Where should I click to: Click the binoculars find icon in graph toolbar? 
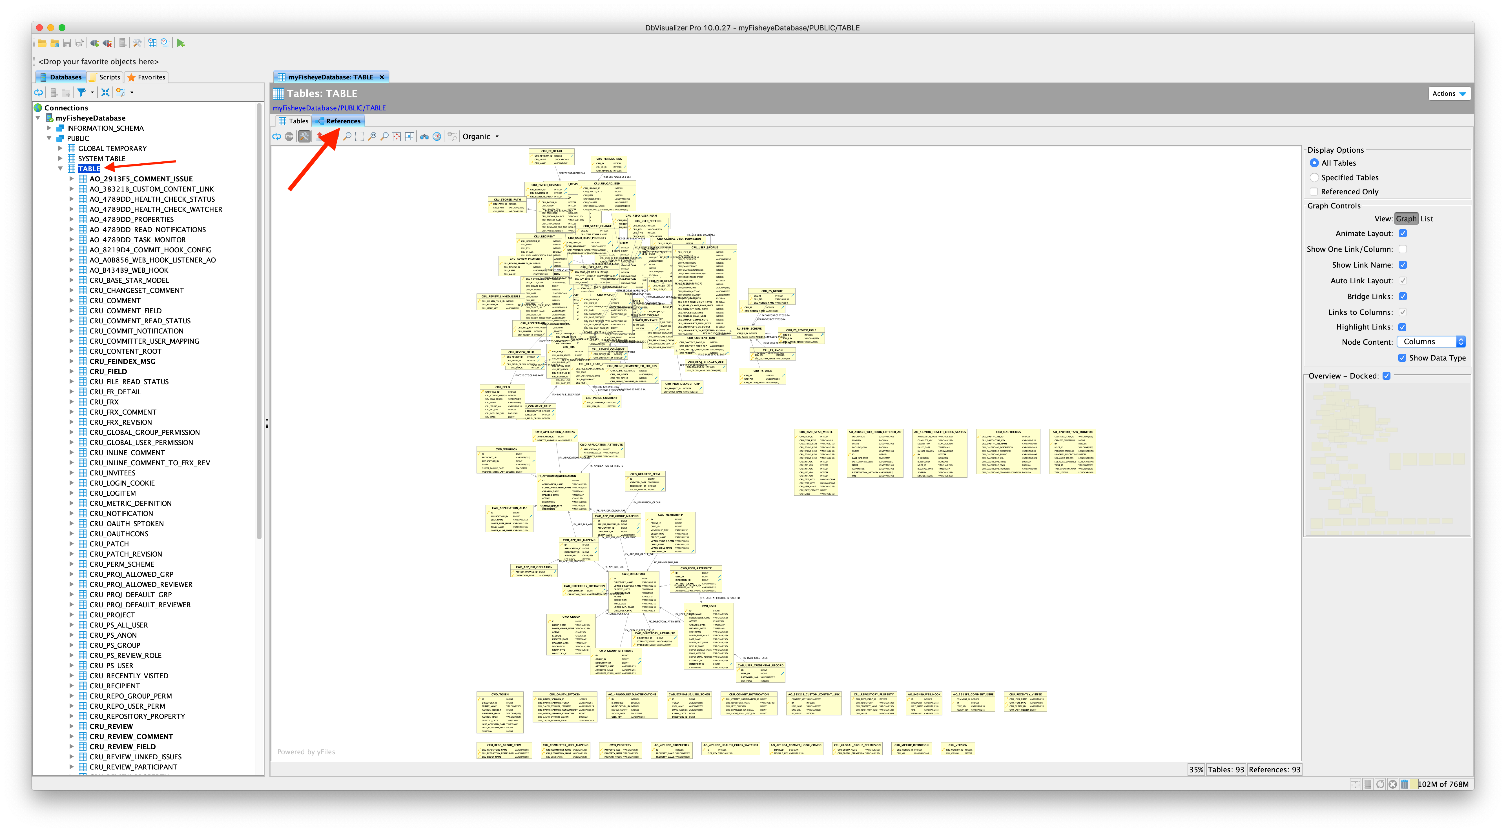[424, 137]
